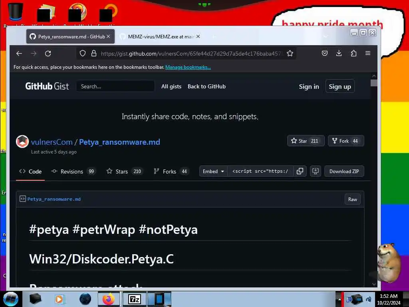Click the hamster desktop character

(389, 262)
